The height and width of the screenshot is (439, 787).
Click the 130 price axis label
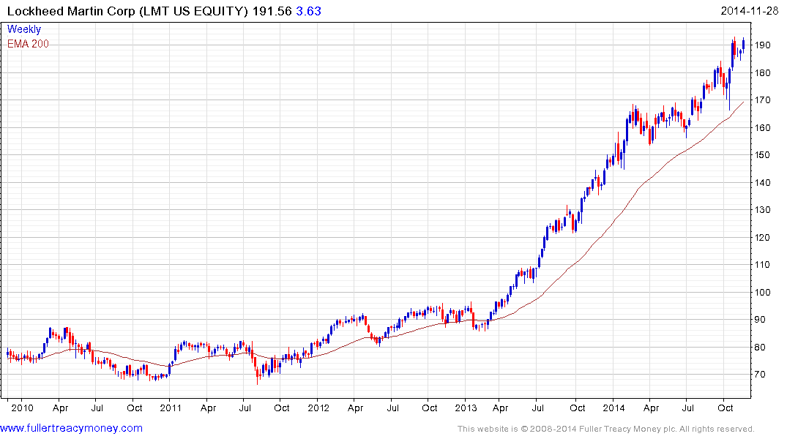tap(762, 210)
